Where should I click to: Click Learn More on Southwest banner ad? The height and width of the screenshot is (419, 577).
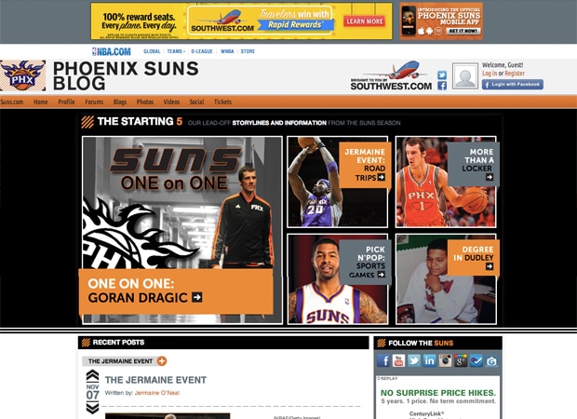click(364, 21)
